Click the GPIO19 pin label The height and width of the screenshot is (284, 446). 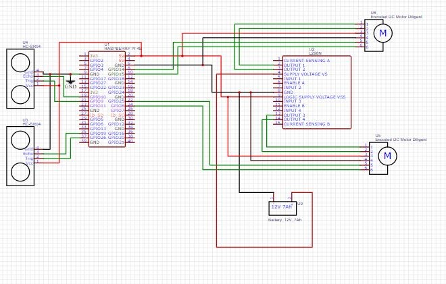98,133
